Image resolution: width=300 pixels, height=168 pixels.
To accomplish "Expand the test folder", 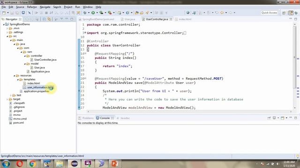I will [11, 95].
